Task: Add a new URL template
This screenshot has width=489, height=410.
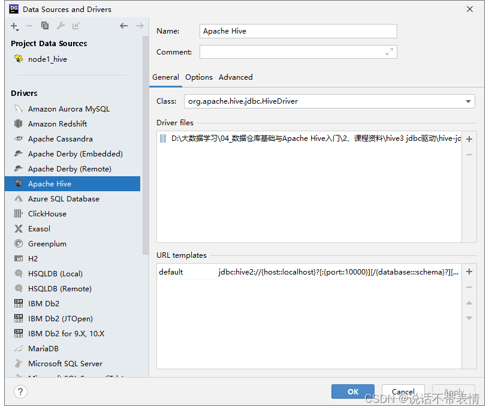Action: [469, 272]
